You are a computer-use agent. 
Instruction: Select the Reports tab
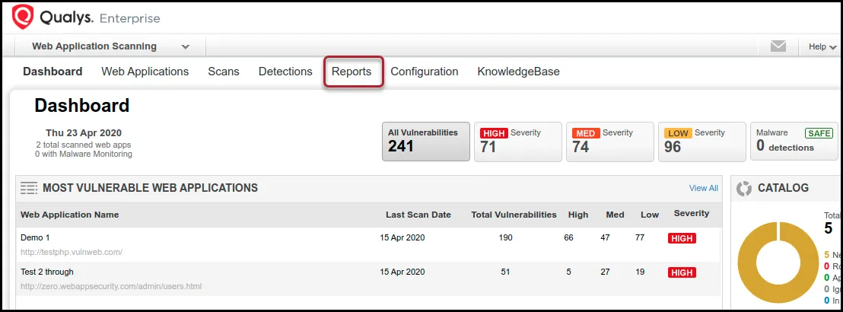[x=352, y=72]
